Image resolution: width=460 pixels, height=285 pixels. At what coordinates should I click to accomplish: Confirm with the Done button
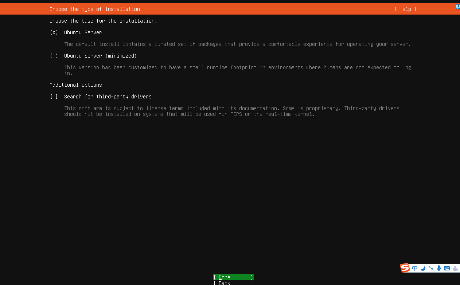coord(233,277)
